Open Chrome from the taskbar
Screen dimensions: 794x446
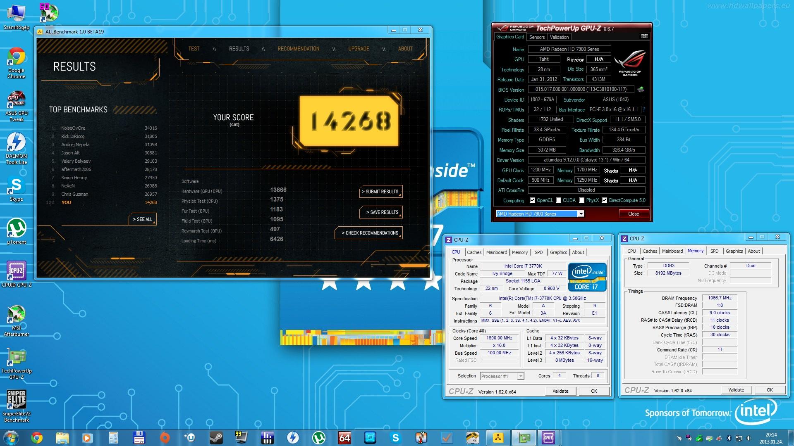(x=37, y=437)
